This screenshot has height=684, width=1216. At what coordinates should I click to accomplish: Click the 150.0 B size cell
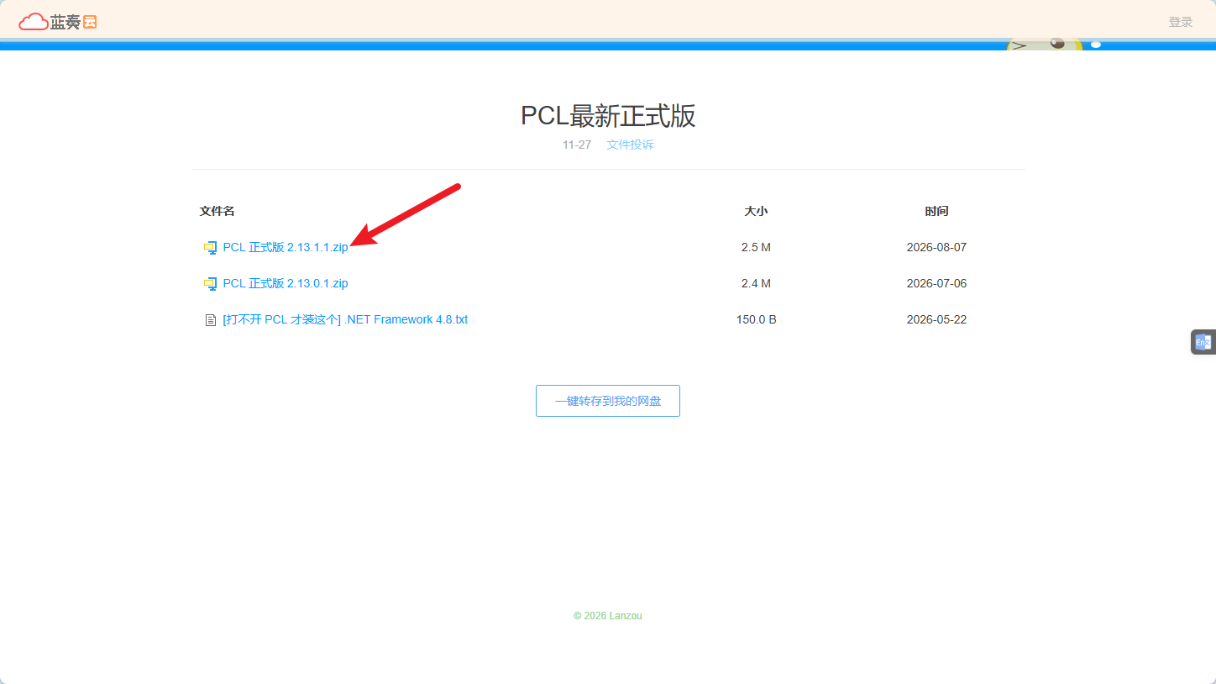click(x=756, y=320)
